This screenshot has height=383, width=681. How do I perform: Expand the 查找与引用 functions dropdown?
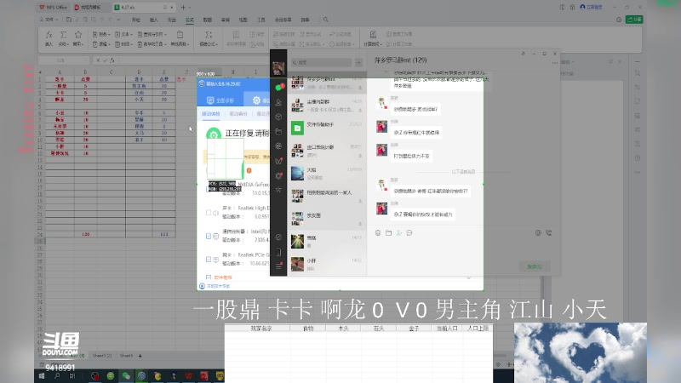pyautogui.click(x=152, y=34)
